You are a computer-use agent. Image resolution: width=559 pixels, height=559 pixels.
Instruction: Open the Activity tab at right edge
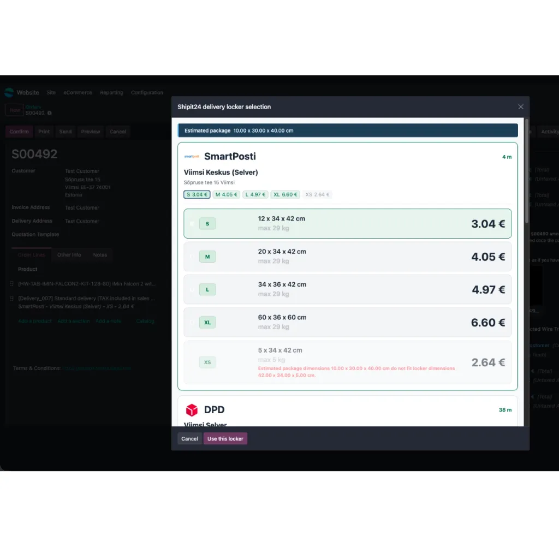coord(549,132)
